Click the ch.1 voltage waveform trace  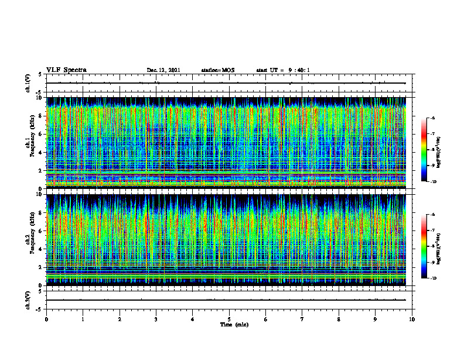point(226,83)
